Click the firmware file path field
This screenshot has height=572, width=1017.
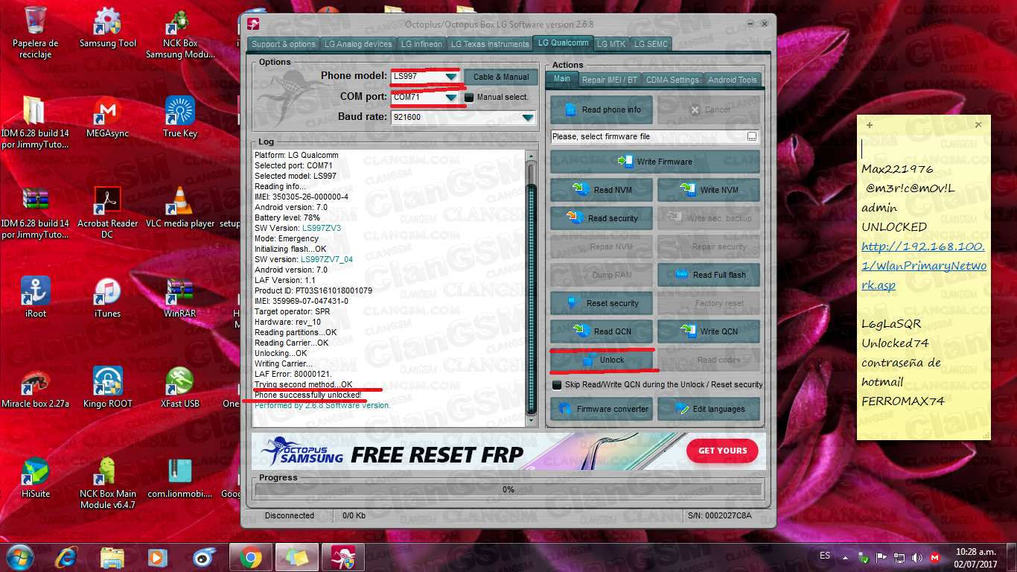648,136
